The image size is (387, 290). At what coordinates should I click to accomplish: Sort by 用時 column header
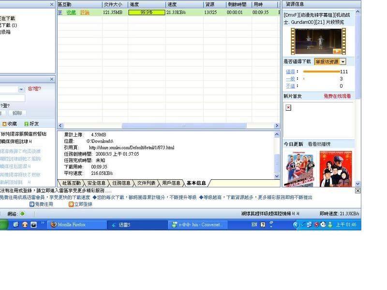264,4
